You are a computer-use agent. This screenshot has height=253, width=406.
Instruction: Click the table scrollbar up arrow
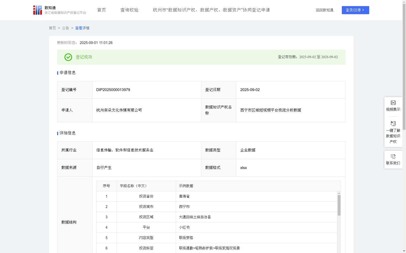(x=339, y=193)
